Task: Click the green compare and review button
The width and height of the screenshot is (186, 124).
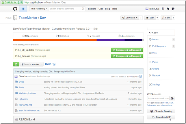Action: tap(16, 64)
